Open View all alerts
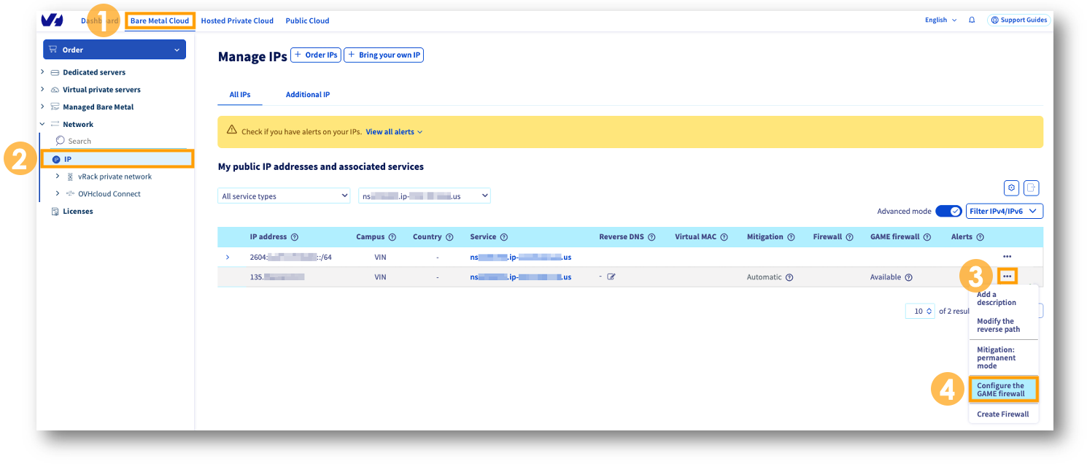 pyautogui.click(x=391, y=131)
